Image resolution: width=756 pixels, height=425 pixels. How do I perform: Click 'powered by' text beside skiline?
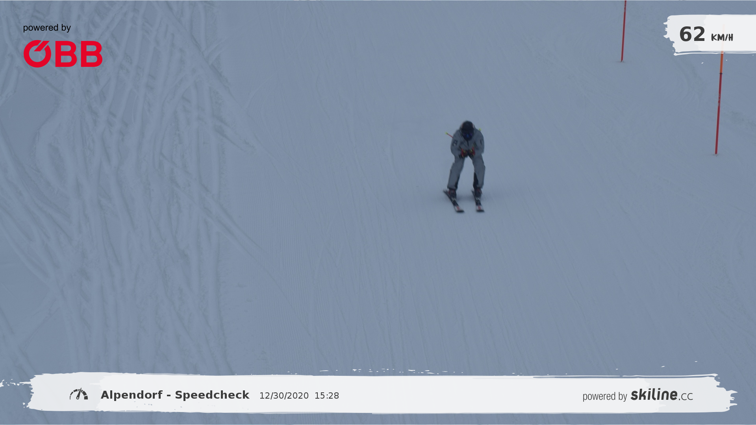point(604,396)
